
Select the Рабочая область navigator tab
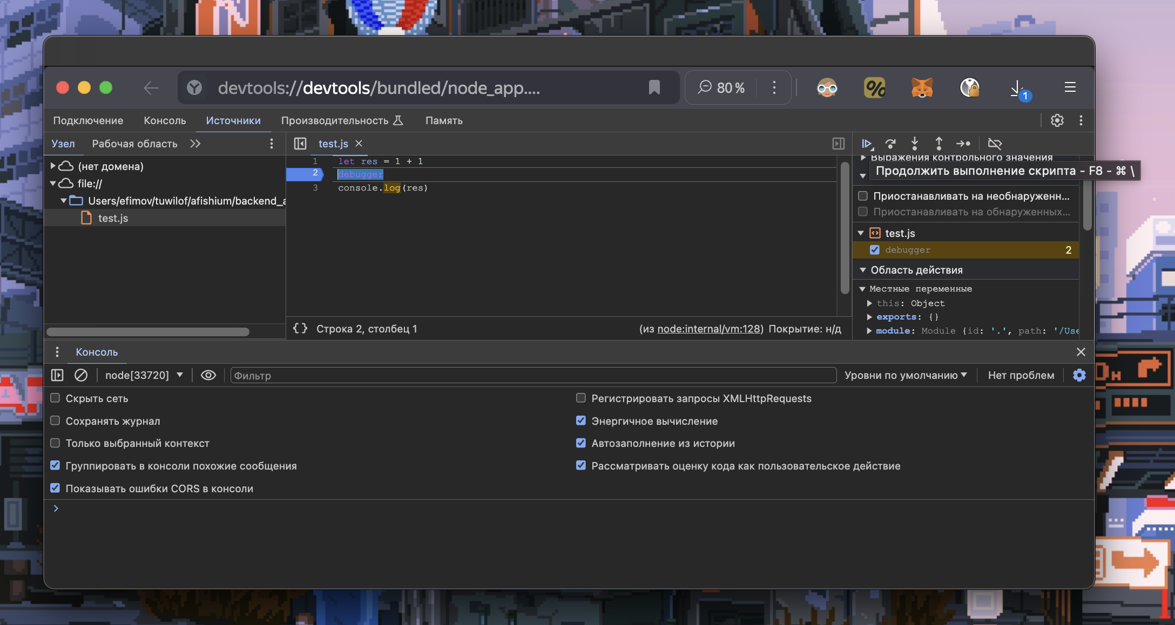[x=134, y=144]
